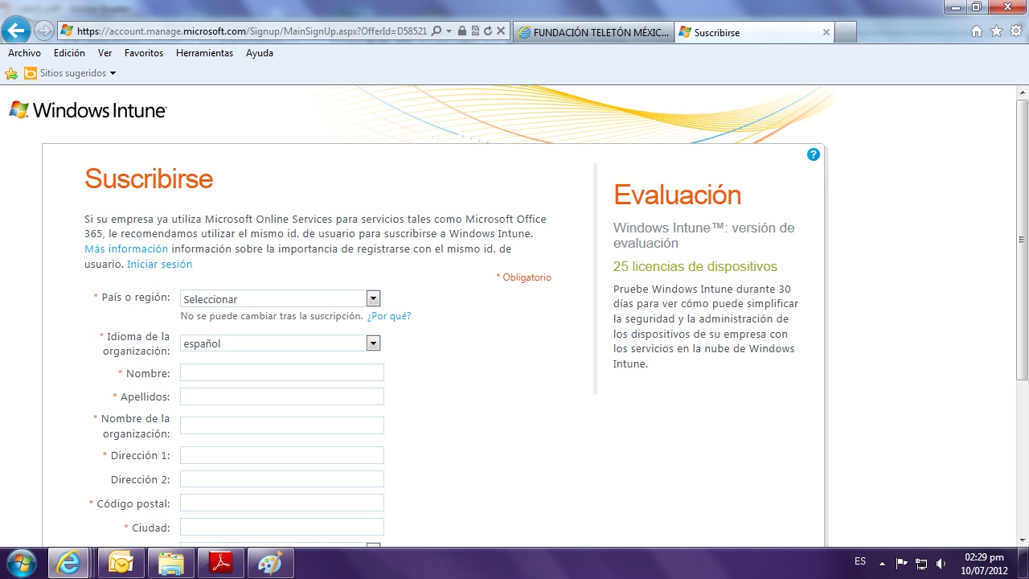Click the Evaluación heading
This screenshot has width=1029, height=579.
point(677,195)
